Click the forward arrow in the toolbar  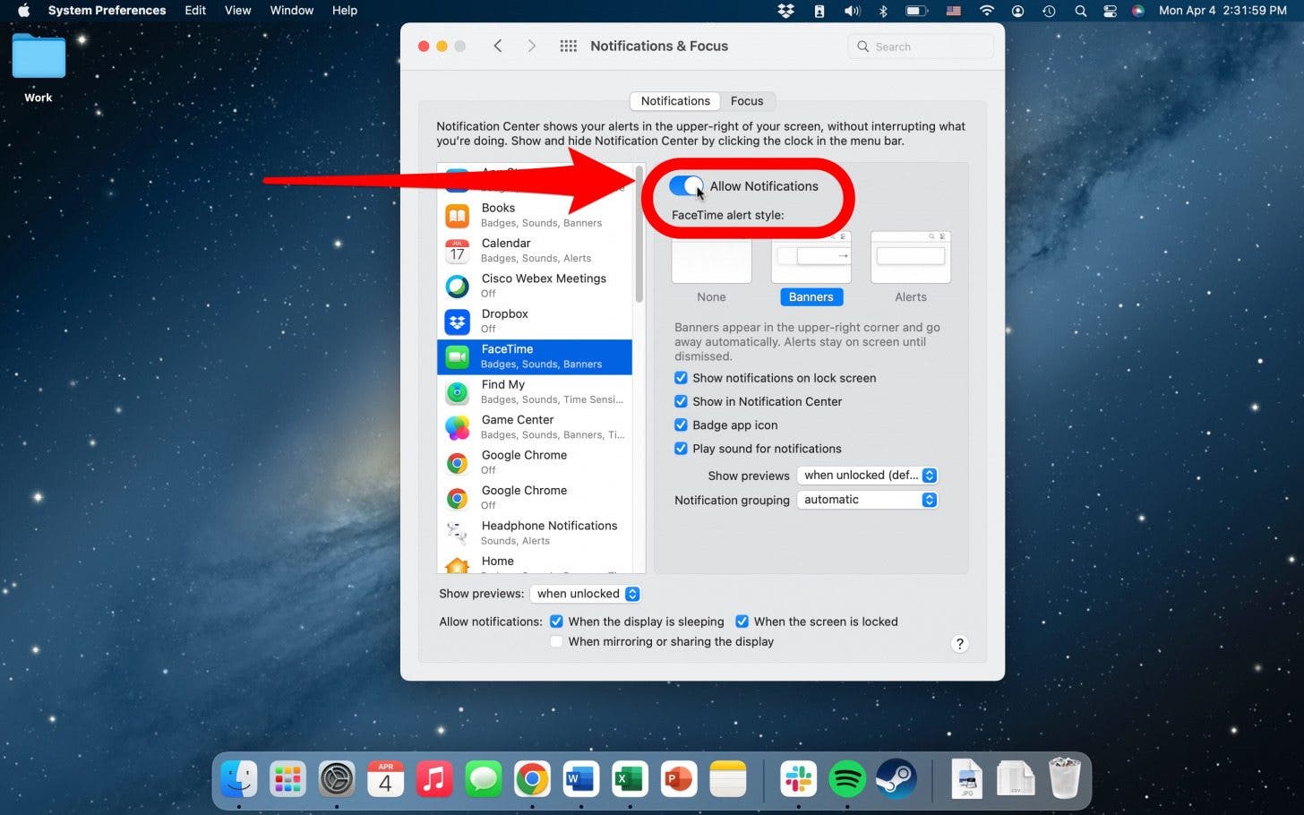tap(531, 46)
